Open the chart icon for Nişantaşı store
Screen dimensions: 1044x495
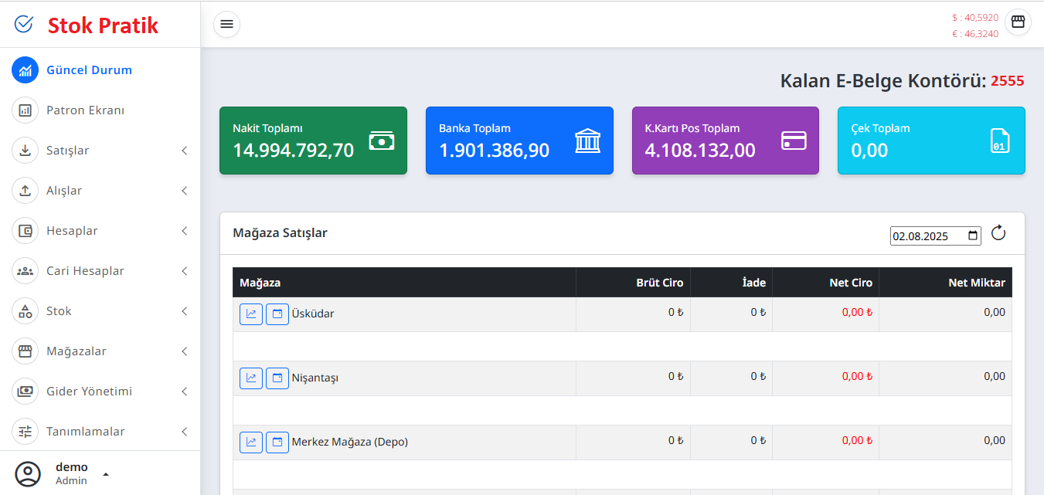point(250,378)
